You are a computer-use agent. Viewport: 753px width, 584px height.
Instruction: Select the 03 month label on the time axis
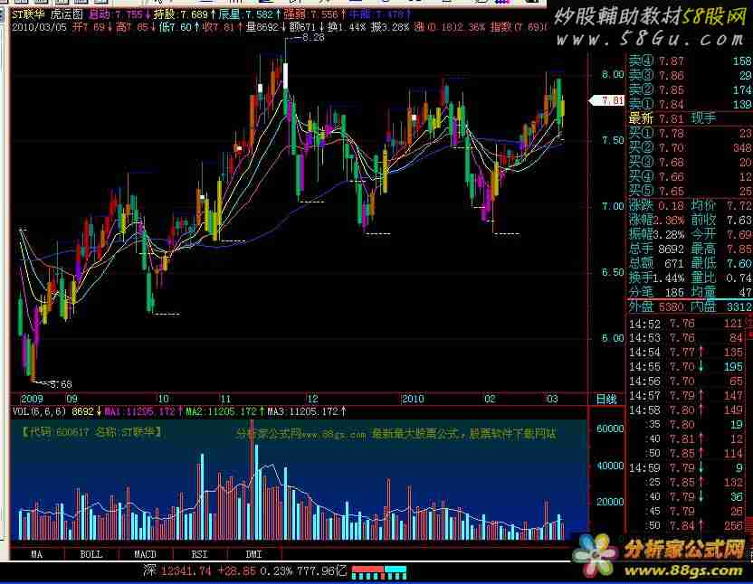[552, 399]
